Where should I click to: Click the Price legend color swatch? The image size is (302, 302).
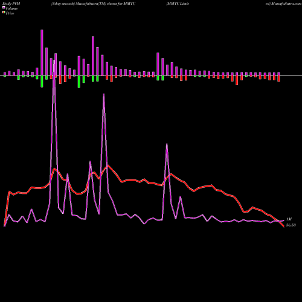coord(4,13)
